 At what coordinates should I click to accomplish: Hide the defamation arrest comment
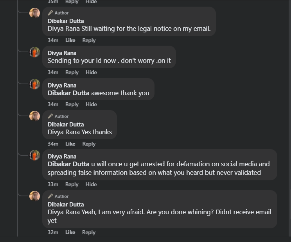click(91, 184)
